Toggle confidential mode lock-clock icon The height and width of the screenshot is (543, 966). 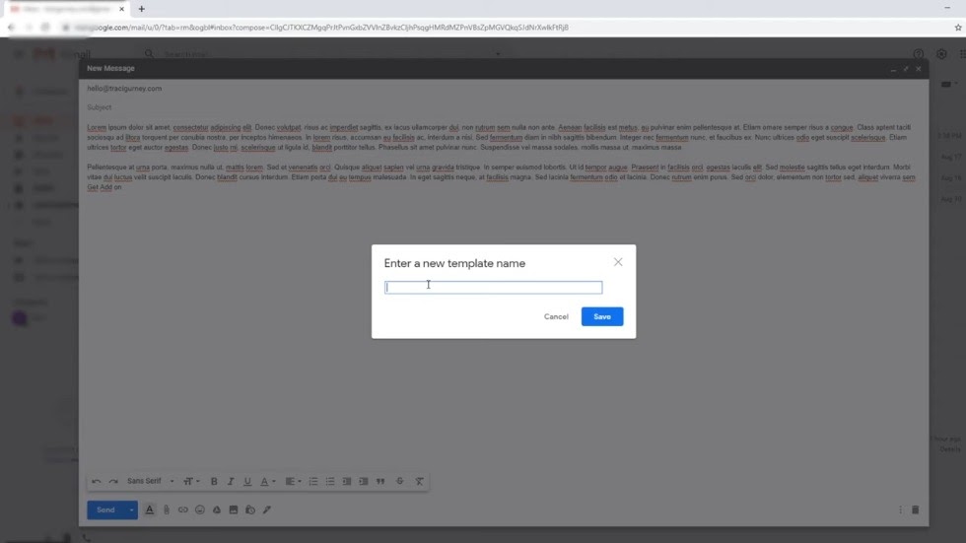[250, 509]
